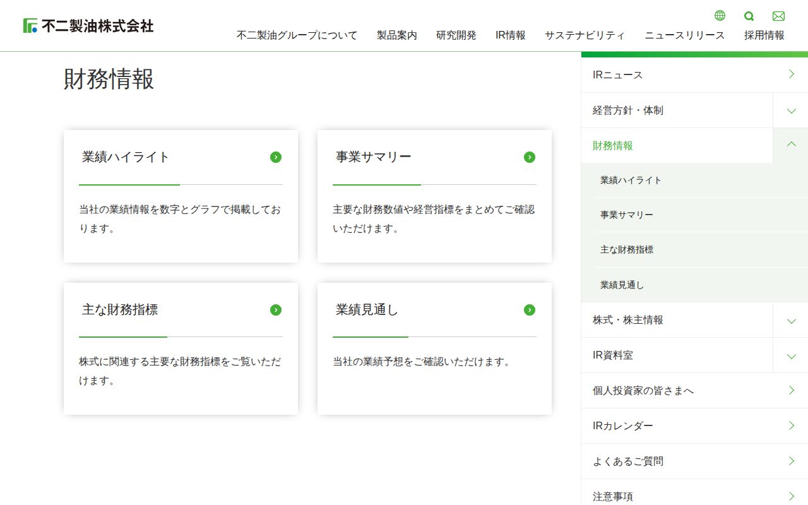Open 経営方針・体制 sidebar link

[677, 110]
